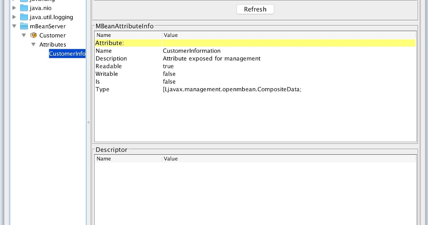Image resolution: width=428 pixels, height=225 pixels.
Task: Click the Value column header in Descriptor panel
Action: click(170, 159)
